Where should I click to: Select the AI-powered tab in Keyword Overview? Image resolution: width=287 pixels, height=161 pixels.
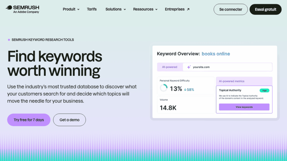pos(170,67)
